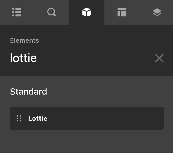Switch to the layers stack tab
The width and height of the screenshot is (173, 153).
157,12
